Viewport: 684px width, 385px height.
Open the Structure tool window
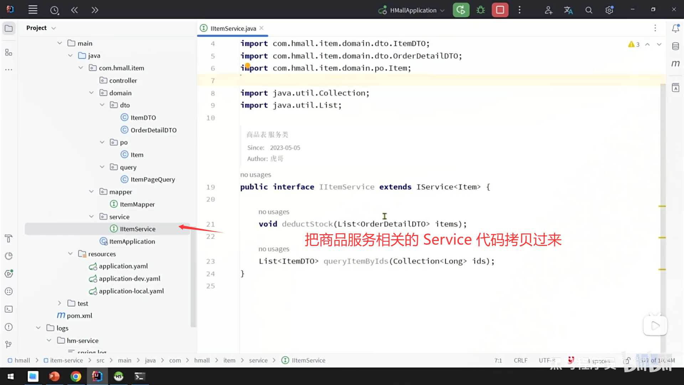tap(9, 52)
